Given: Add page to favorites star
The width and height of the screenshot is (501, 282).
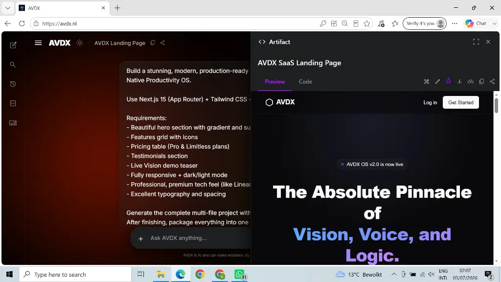Looking at the screenshot, I should [x=367, y=23].
